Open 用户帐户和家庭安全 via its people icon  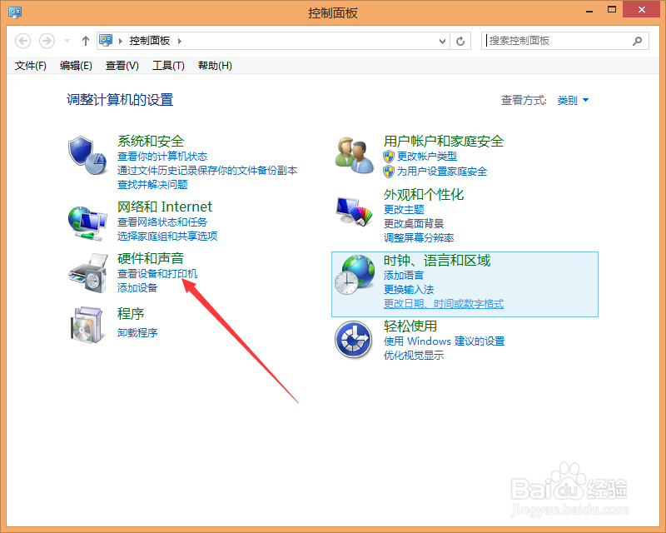[354, 153]
